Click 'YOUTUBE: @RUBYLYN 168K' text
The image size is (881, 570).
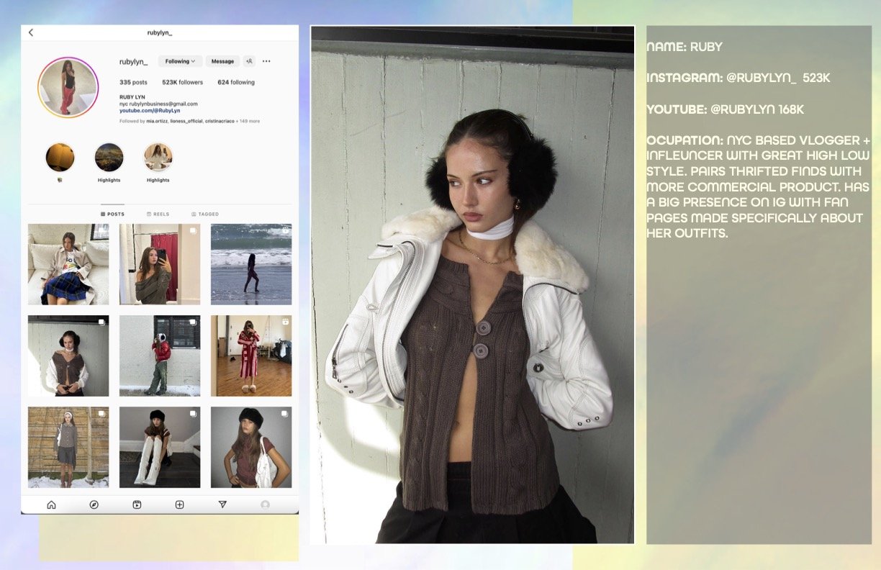pos(726,109)
